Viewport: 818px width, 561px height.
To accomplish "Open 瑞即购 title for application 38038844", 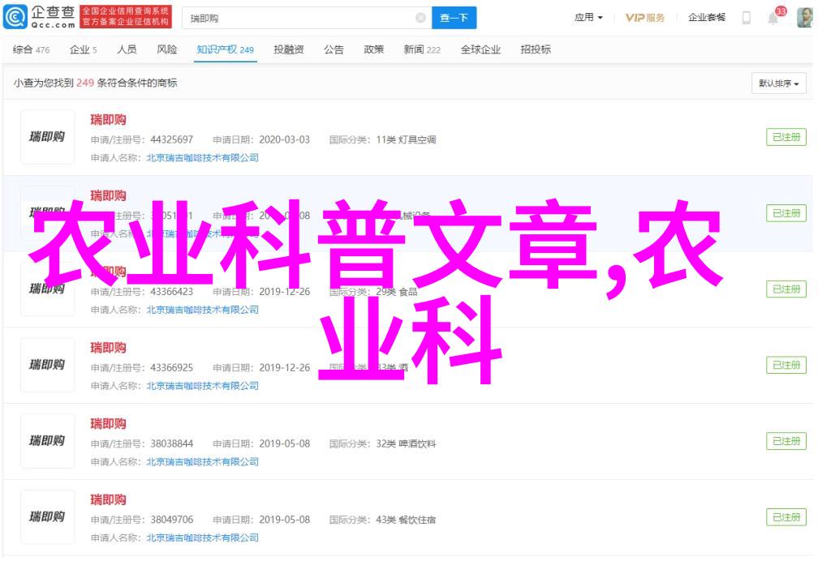I will click(x=108, y=424).
